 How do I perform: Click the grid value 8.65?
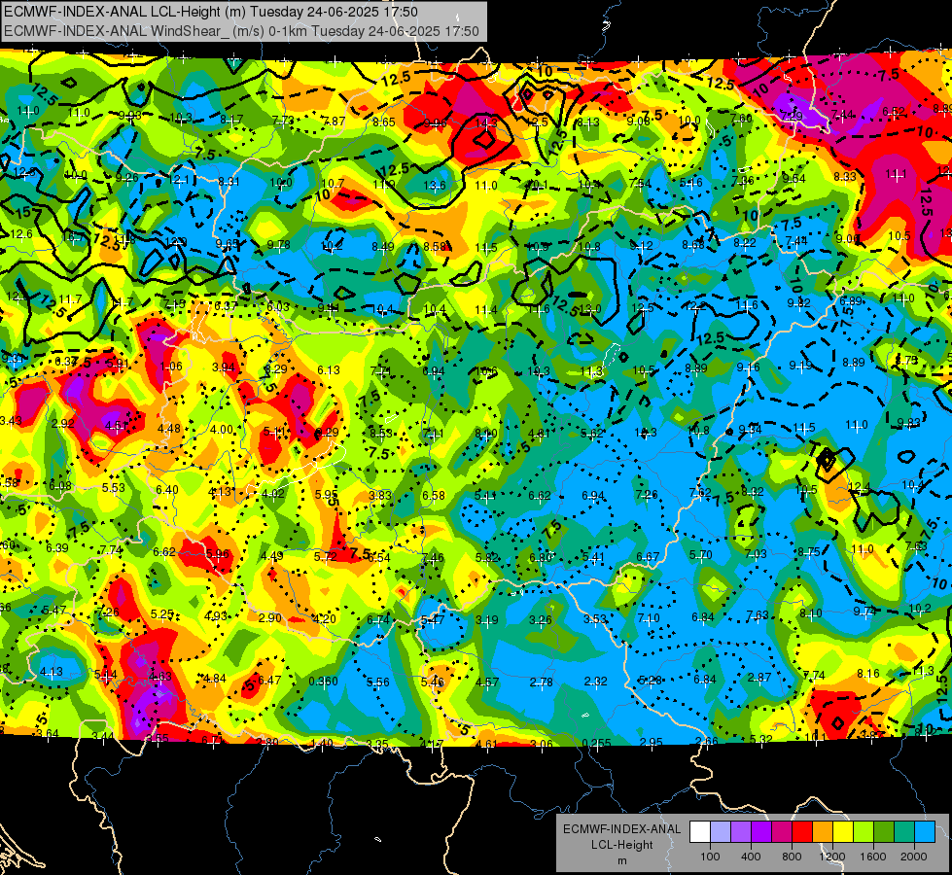click(384, 122)
